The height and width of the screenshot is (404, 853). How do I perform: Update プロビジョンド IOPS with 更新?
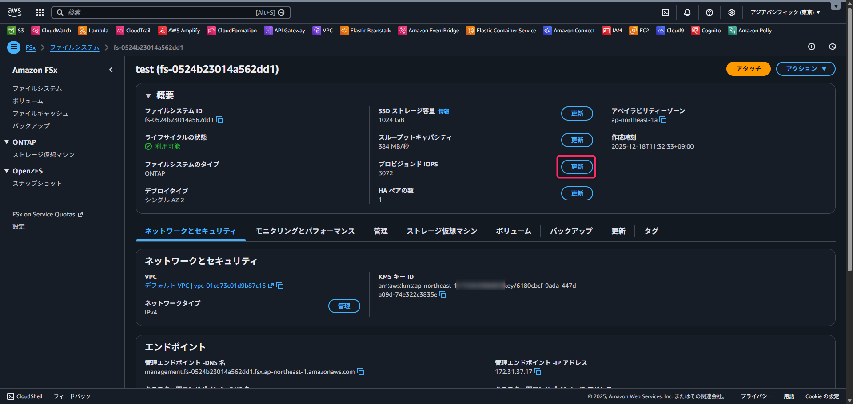pos(577,167)
